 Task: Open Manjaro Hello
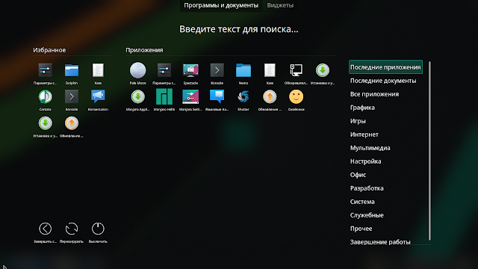(x=164, y=97)
